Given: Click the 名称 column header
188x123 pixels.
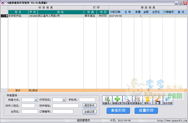Looking at the screenshot, I should pyautogui.click(x=128, y=12).
